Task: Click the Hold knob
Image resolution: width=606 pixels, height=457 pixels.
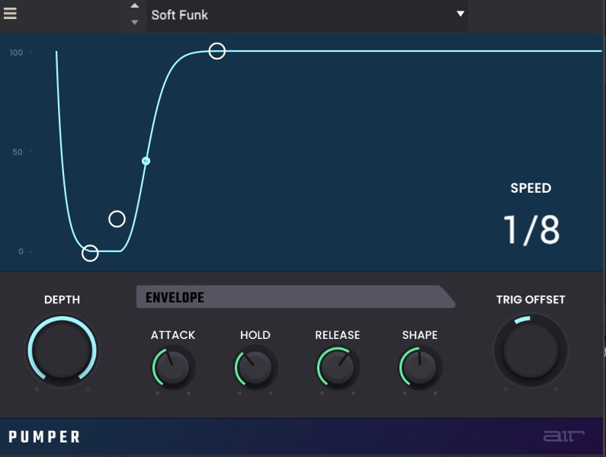Action: (255, 368)
